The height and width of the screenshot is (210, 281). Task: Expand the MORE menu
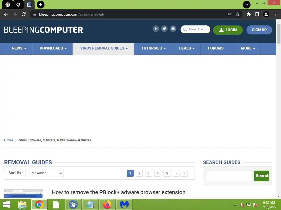[248, 48]
